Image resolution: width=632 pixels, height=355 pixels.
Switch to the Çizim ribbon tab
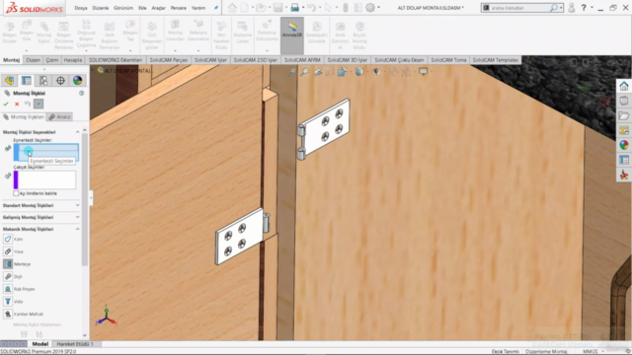52,60
